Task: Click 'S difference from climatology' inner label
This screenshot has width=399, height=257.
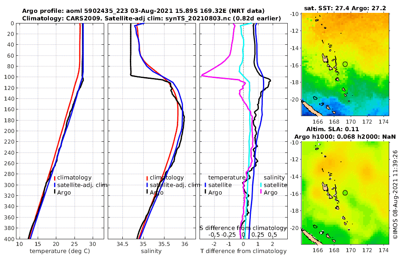Action: point(243,228)
